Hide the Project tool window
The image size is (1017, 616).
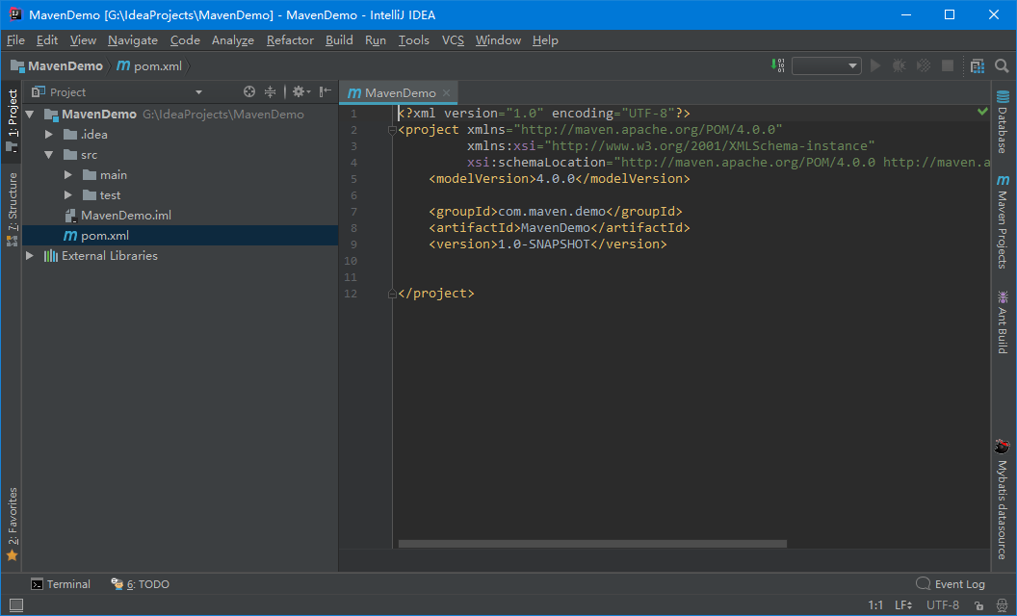pos(325,91)
